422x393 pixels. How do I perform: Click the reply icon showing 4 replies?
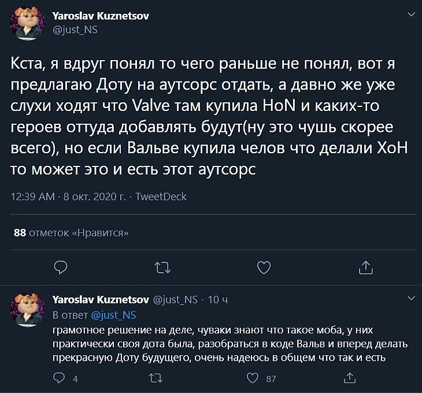tap(59, 379)
